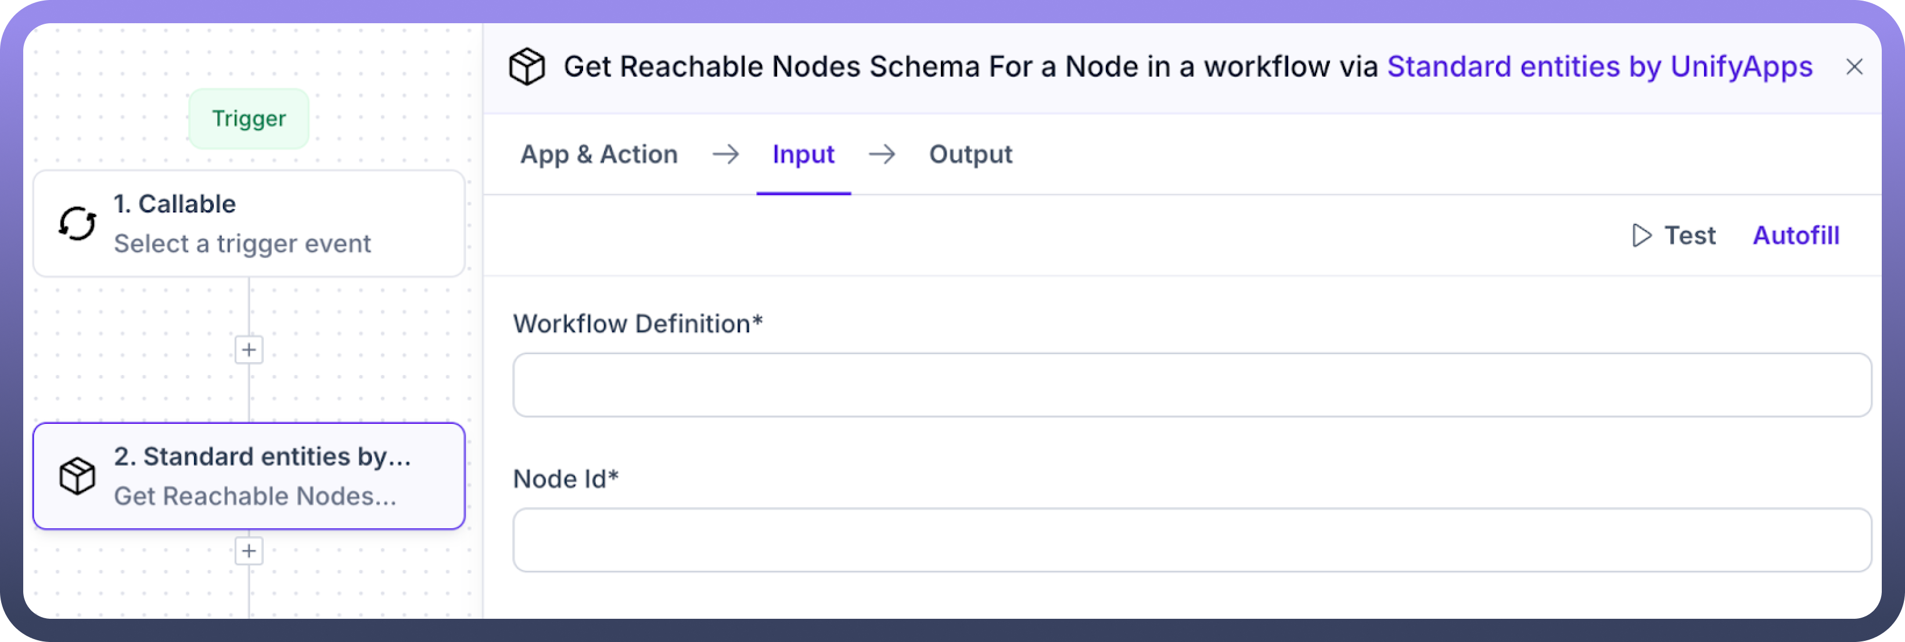Click the arrow before the Output tab

[882, 154]
